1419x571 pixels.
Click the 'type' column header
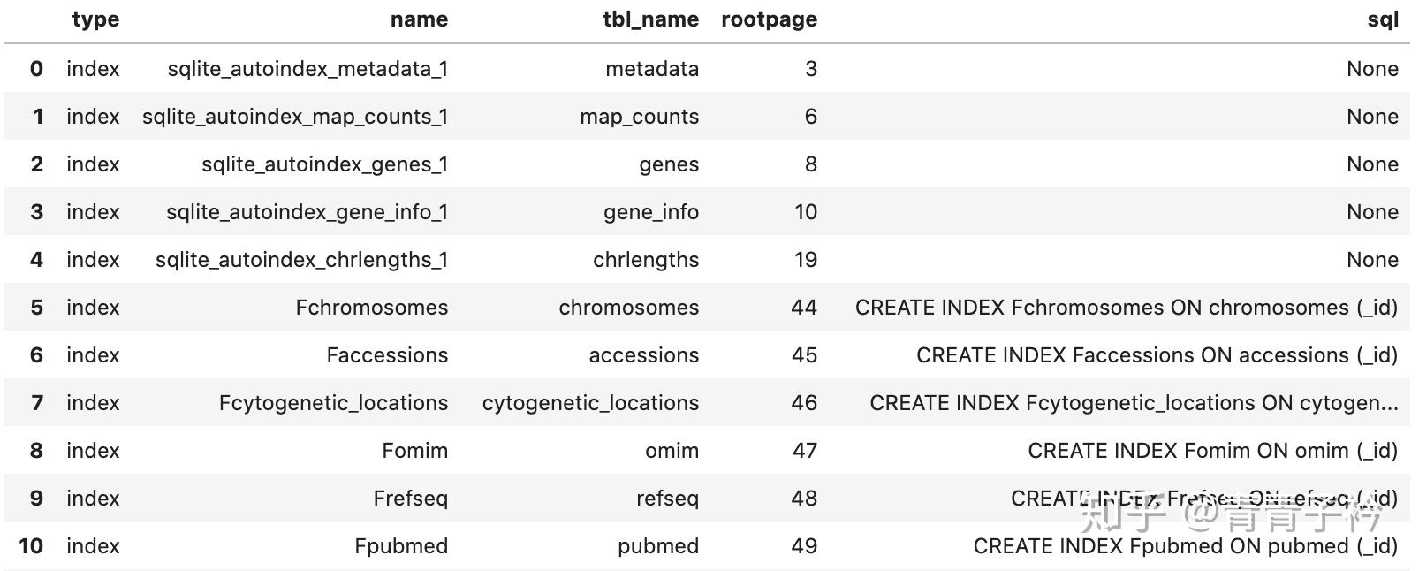[95, 19]
